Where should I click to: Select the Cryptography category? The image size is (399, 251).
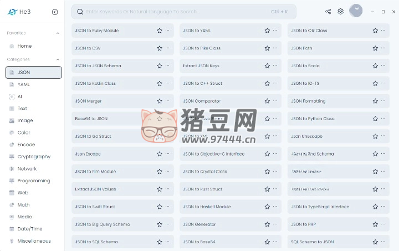(33, 157)
